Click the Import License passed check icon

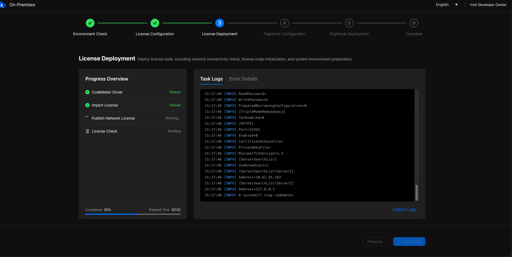[x=87, y=105]
